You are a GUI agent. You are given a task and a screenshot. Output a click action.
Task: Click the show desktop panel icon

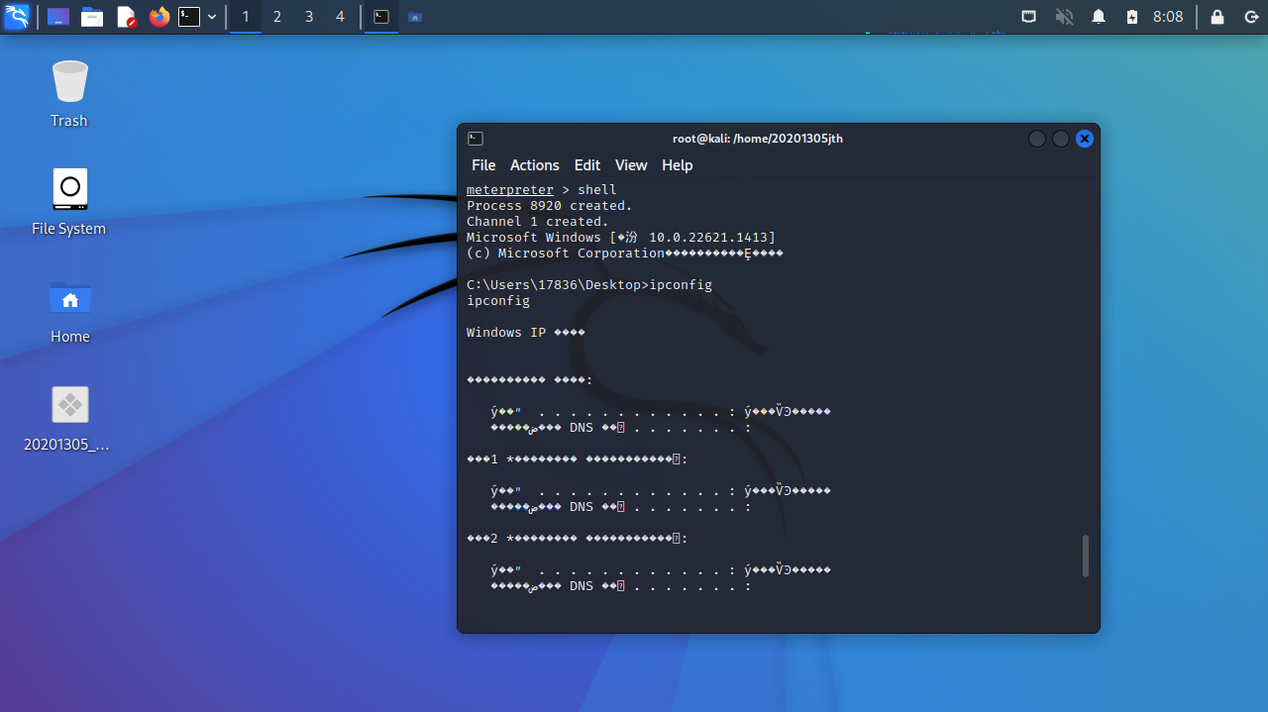coord(58,17)
